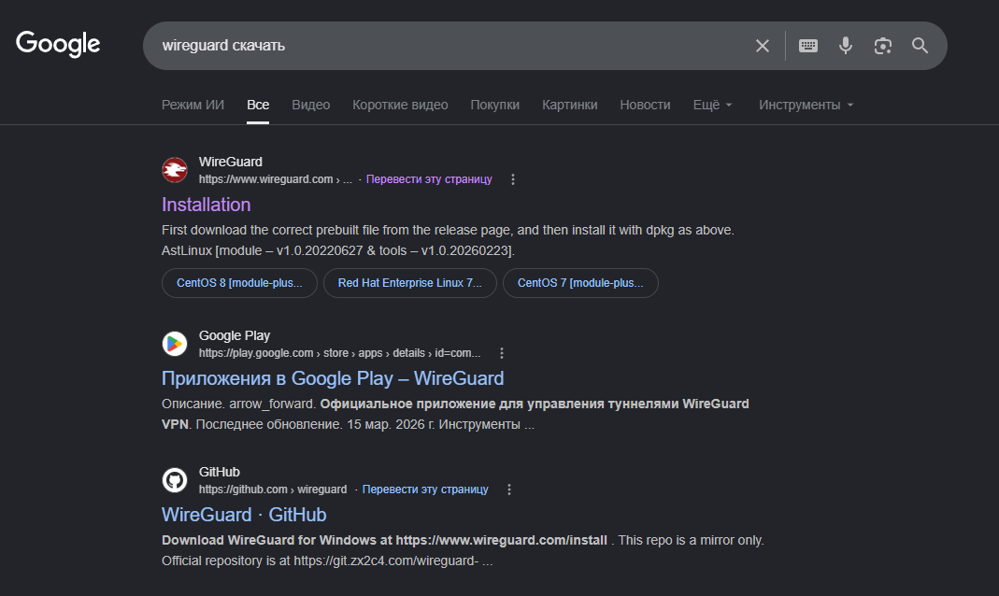Switch to the Новости tab

coord(646,105)
